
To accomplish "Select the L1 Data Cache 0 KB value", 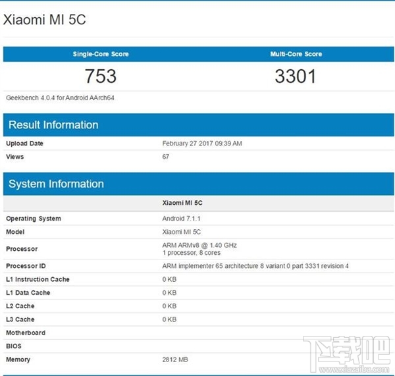I will [169, 292].
